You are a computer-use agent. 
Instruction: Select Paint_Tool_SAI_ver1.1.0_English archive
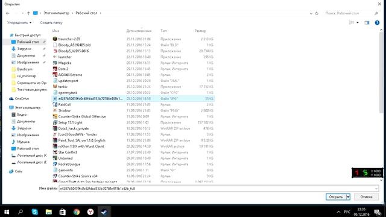click(82, 140)
